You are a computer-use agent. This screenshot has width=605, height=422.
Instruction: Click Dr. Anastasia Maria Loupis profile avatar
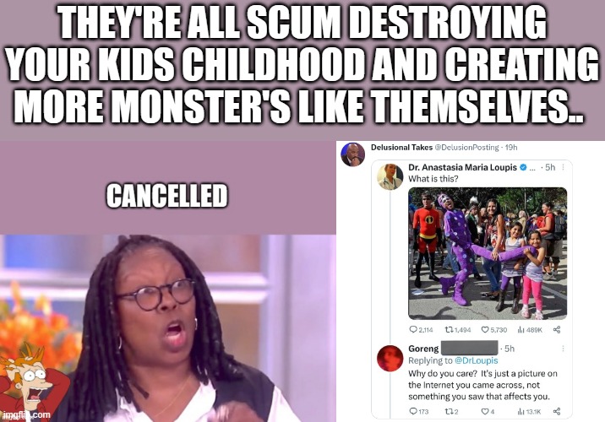click(390, 177)
